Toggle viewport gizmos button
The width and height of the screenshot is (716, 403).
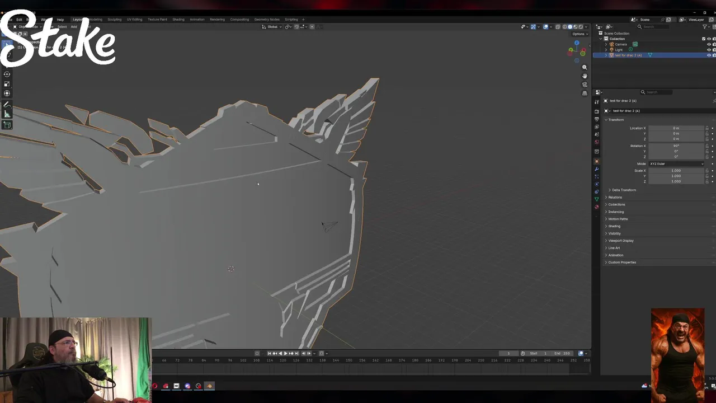[533, 27]
